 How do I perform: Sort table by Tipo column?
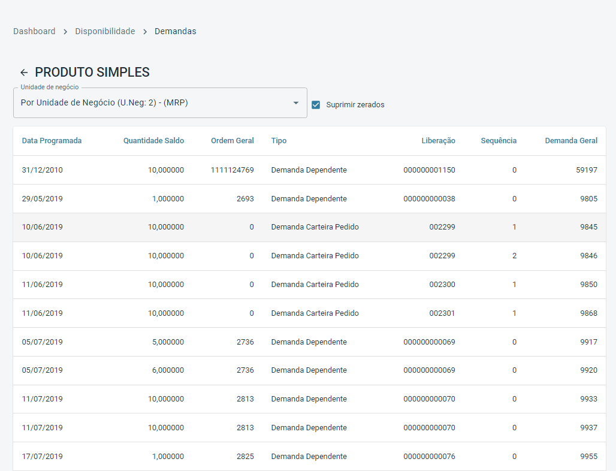279,141
